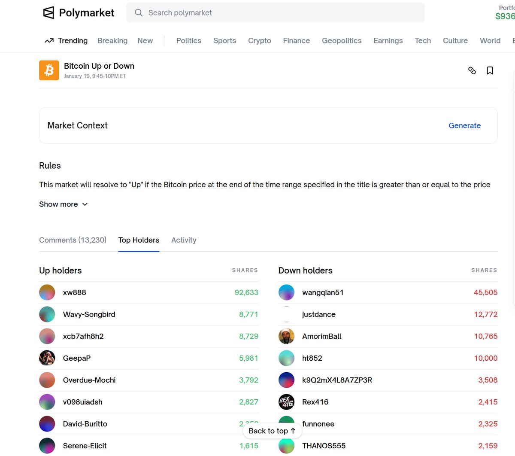
Task: Click the search magnifier icon
Action: pos(139,13)
